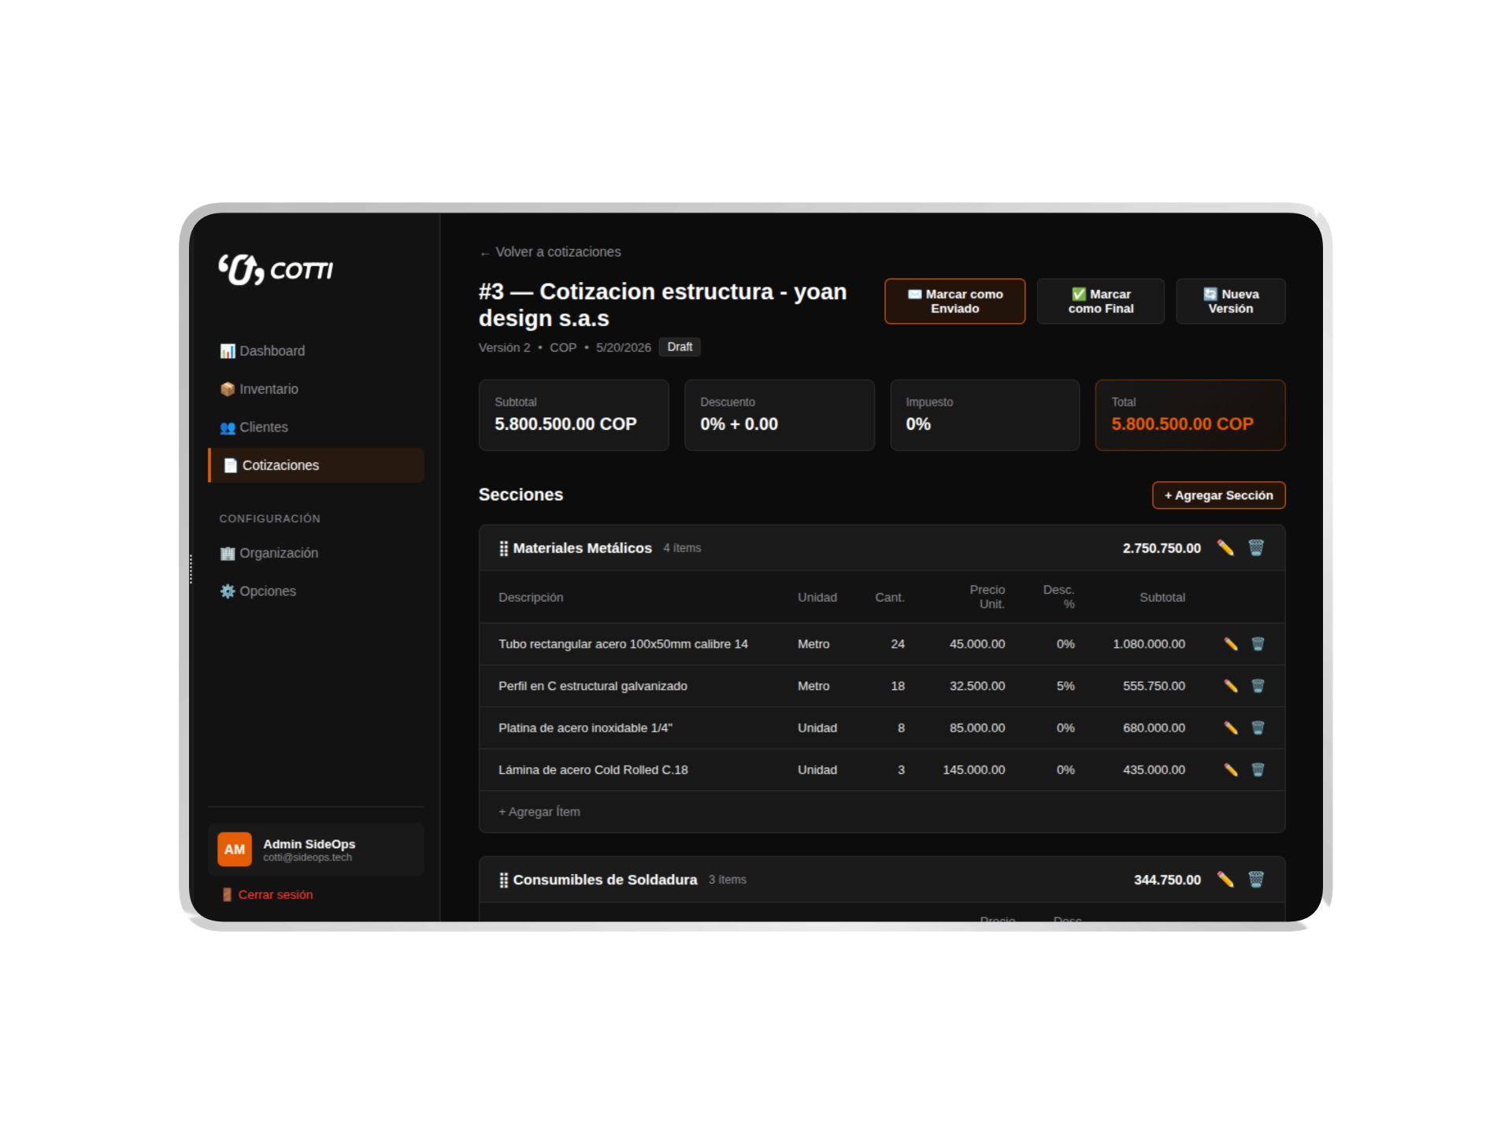
Task: Open Dashboard in the sidebar
Action: (x=317, y=350)
